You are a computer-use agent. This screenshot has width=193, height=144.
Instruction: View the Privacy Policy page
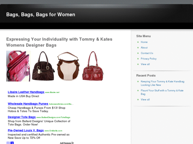[x=149, y=59]
